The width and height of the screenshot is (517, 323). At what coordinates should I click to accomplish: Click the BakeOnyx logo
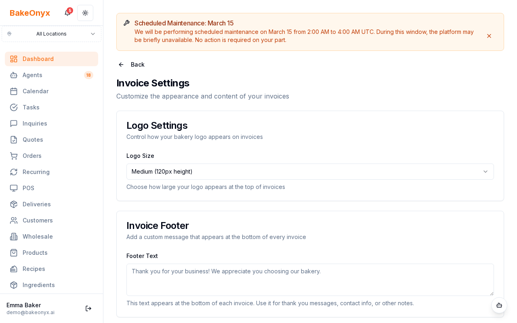(x=30, y=13)
